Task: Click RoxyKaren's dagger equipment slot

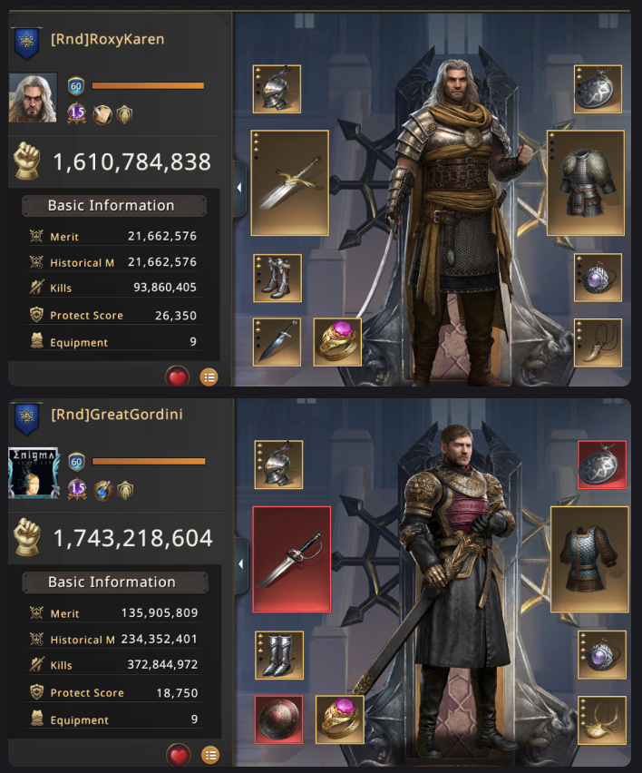Action: click(x=277, y=343)
